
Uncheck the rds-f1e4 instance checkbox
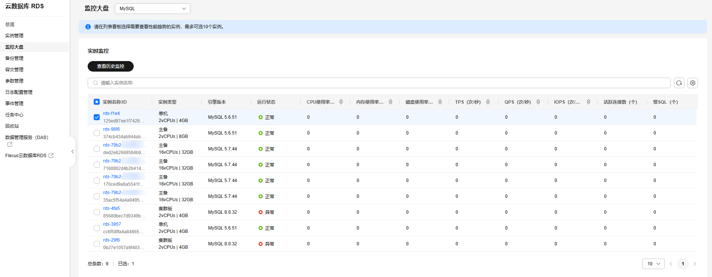[x=97, y=117]
